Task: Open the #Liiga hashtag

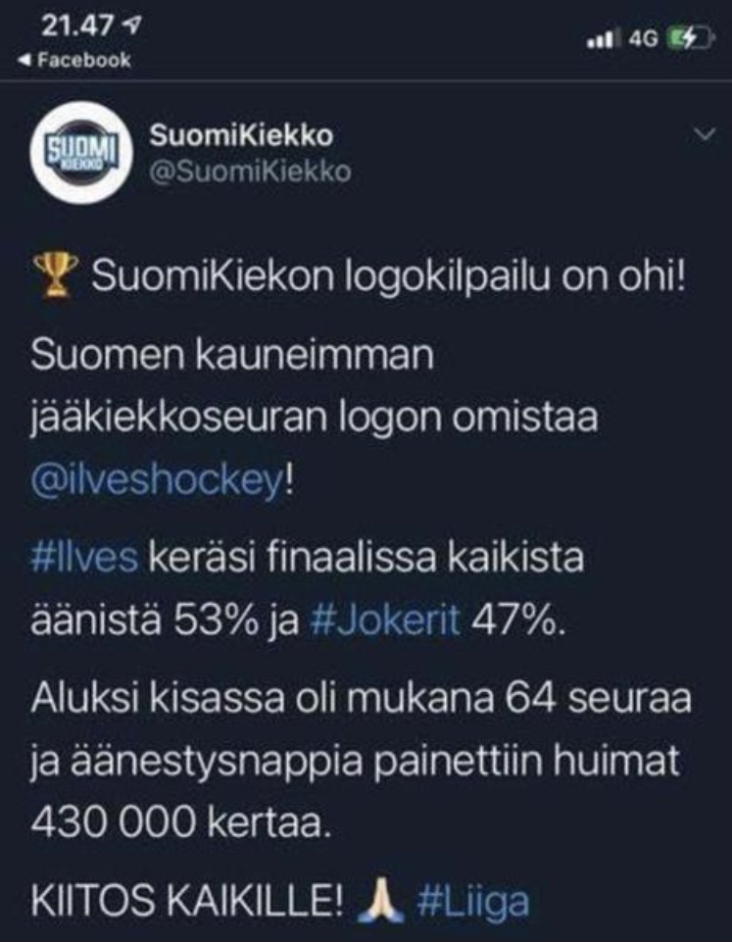Action: coord(472,901)
